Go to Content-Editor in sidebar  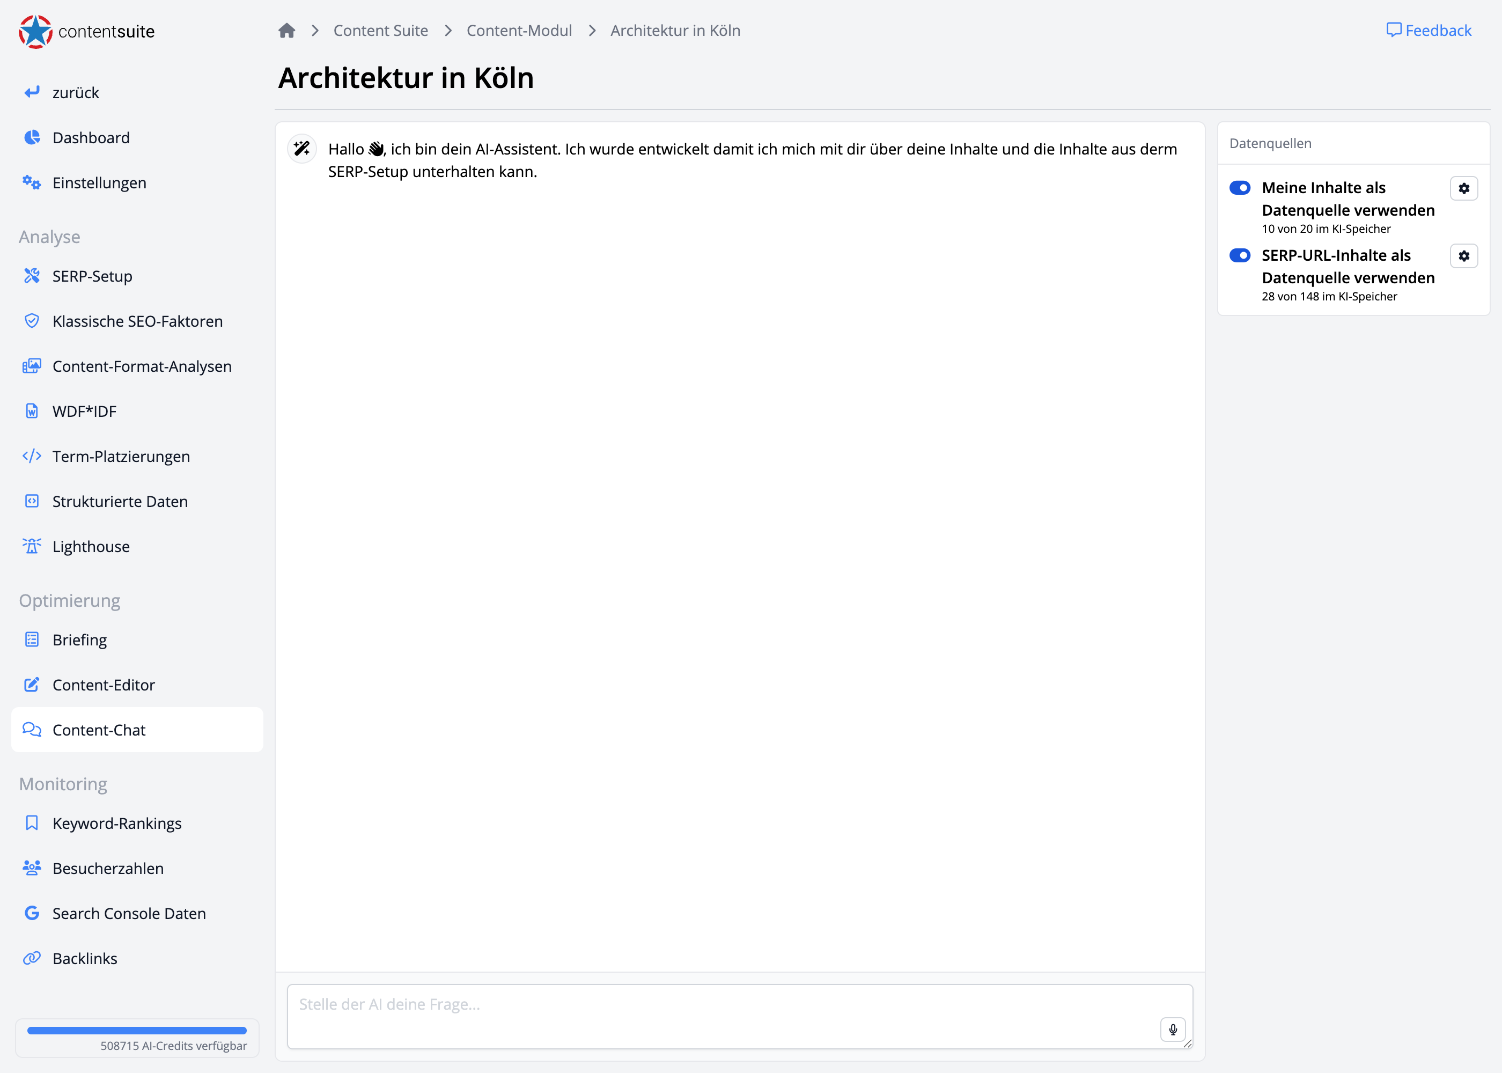(x=104, y=685)
